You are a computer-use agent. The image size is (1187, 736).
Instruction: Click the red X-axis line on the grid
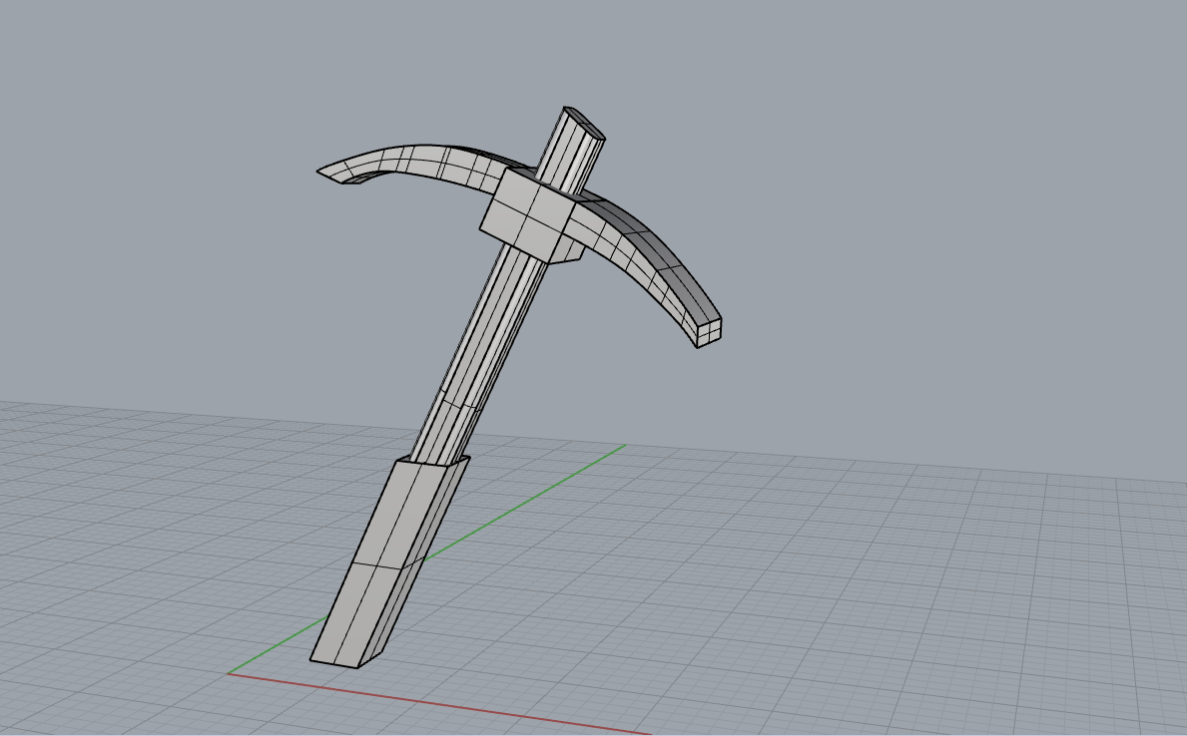pos(439,704)
